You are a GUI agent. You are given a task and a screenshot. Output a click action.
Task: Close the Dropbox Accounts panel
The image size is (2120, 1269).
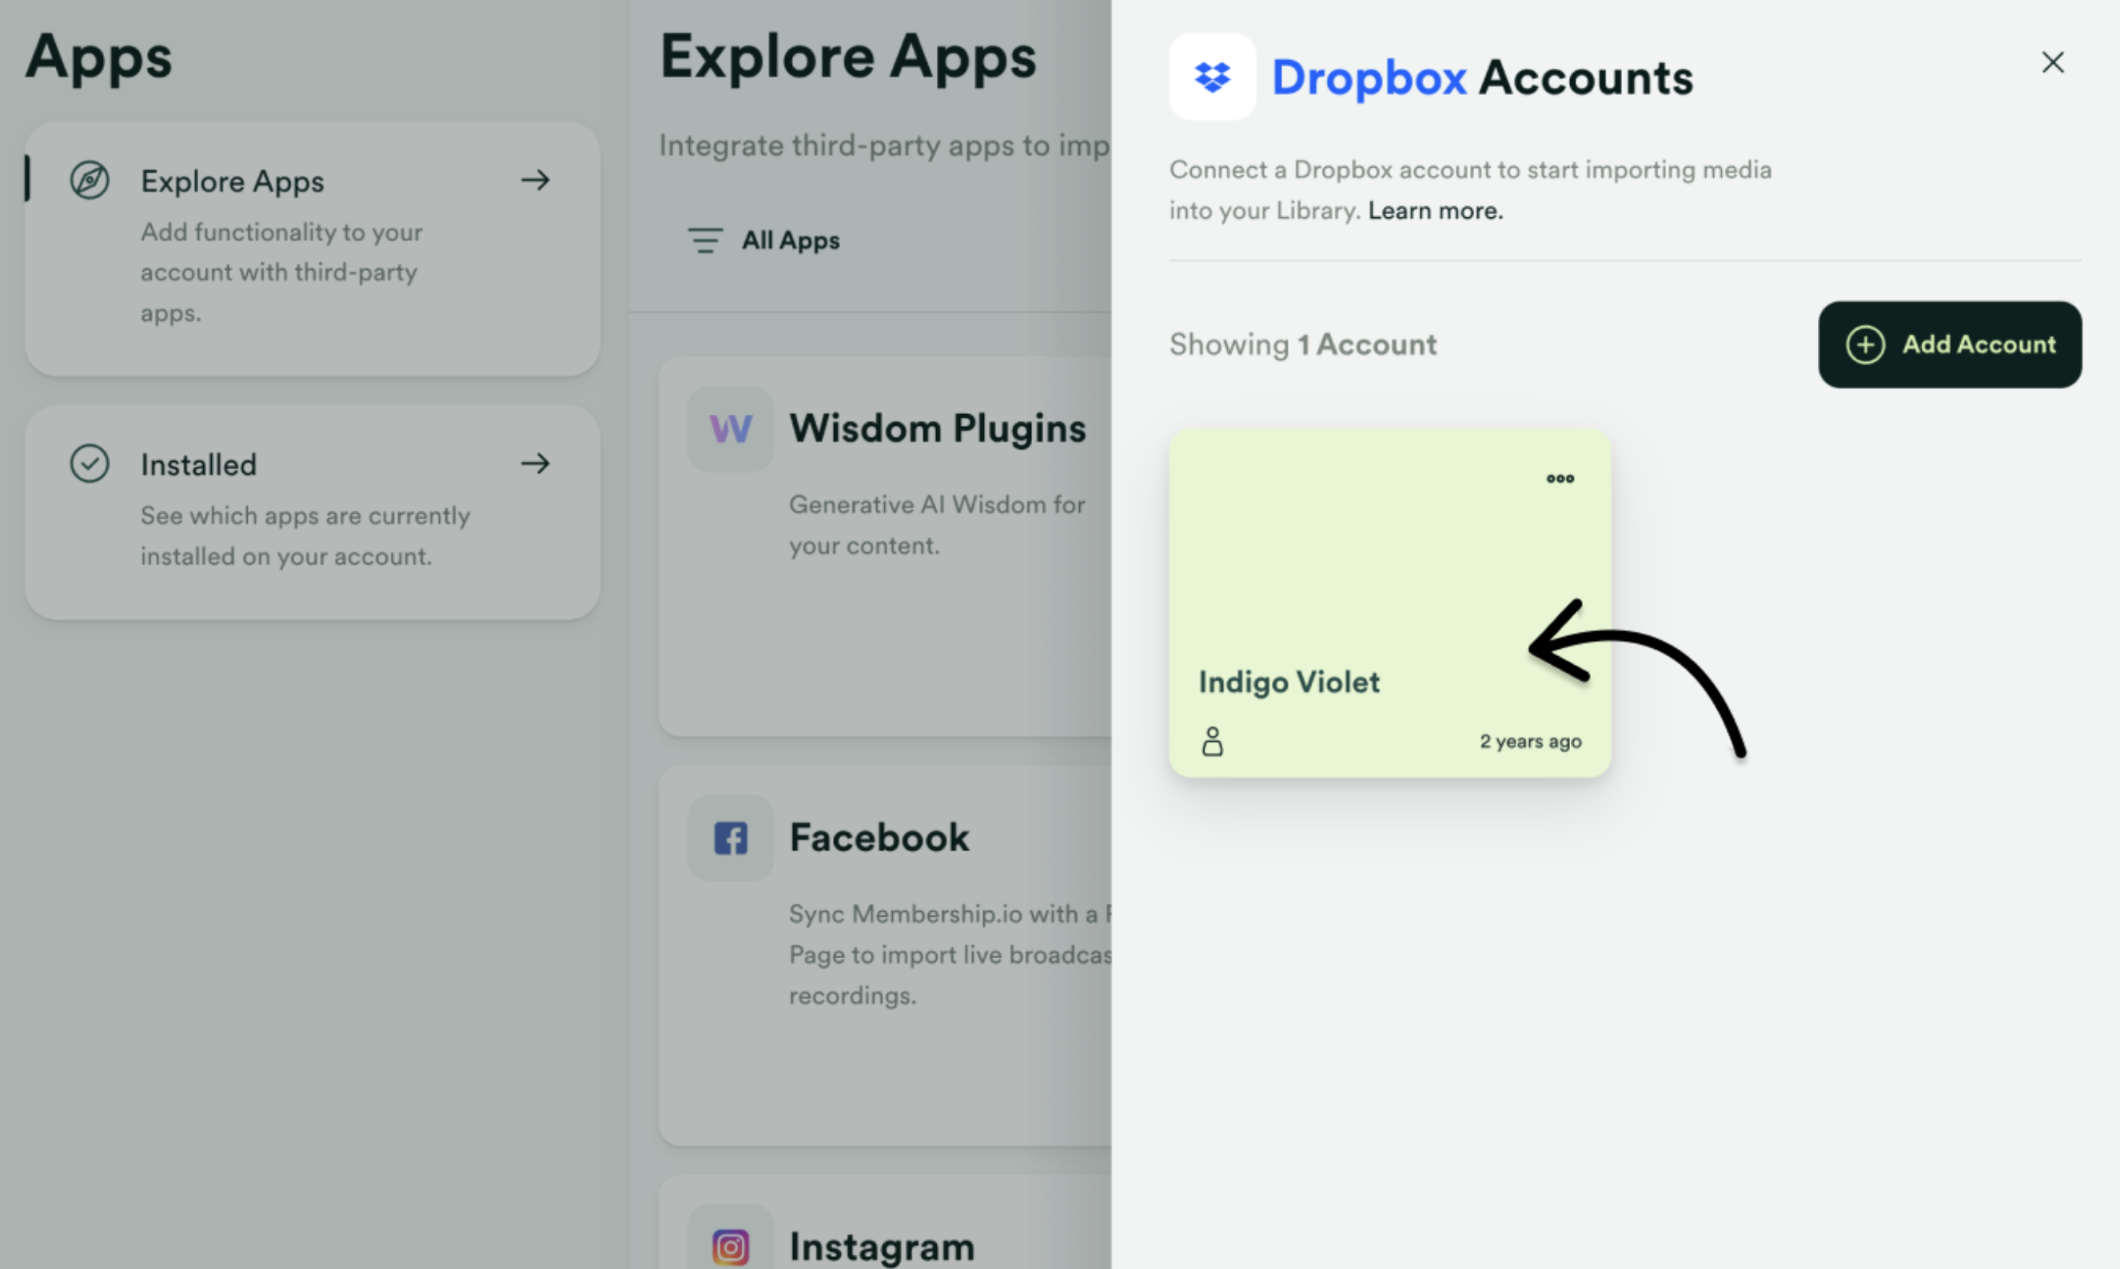coord(2052,62)
